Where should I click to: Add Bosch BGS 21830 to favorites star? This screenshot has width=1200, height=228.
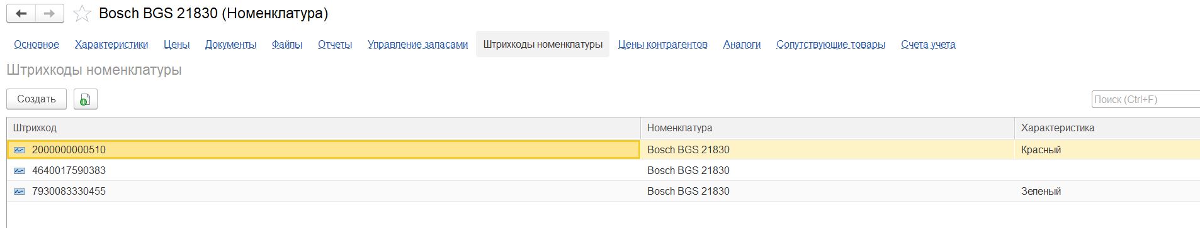(x=82, y=14)
